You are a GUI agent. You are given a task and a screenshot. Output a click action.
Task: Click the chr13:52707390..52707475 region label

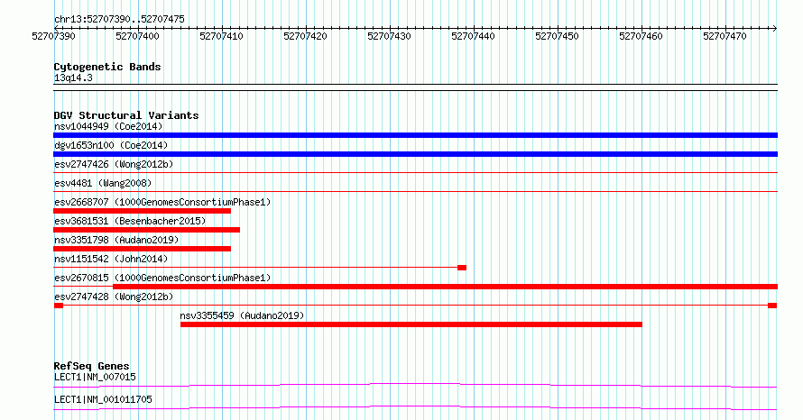point(119,19)
